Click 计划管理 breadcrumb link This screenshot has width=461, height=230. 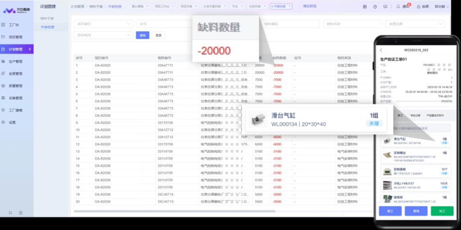click(77, 6)
